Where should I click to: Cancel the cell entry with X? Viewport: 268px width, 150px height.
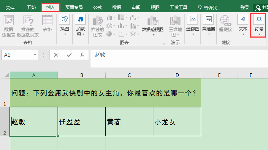56,55
